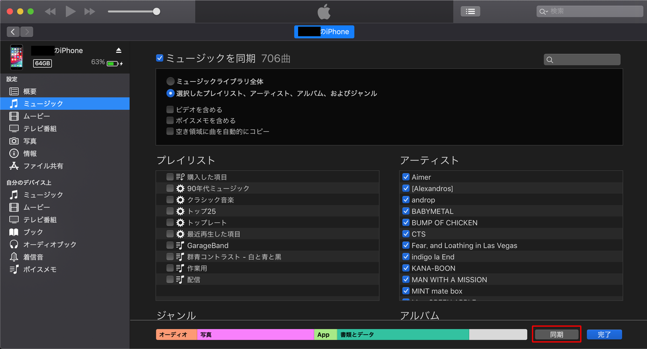The image size is (647, 349).
Task: Select the ミュージックライブラリ全体 radio button
Action: 170,81
